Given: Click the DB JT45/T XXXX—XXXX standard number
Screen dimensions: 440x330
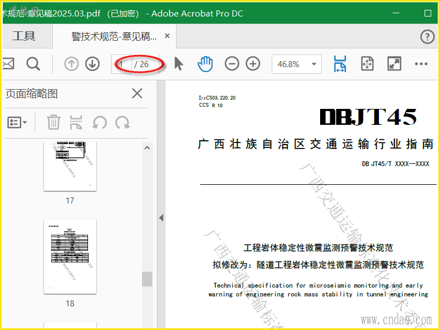Looking at the screenshot, I should (395, 164).
